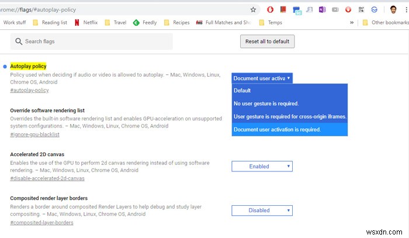Open the Temps bookmark folder
This screenshot has height=238, width=409.
(x=271, y=22)
